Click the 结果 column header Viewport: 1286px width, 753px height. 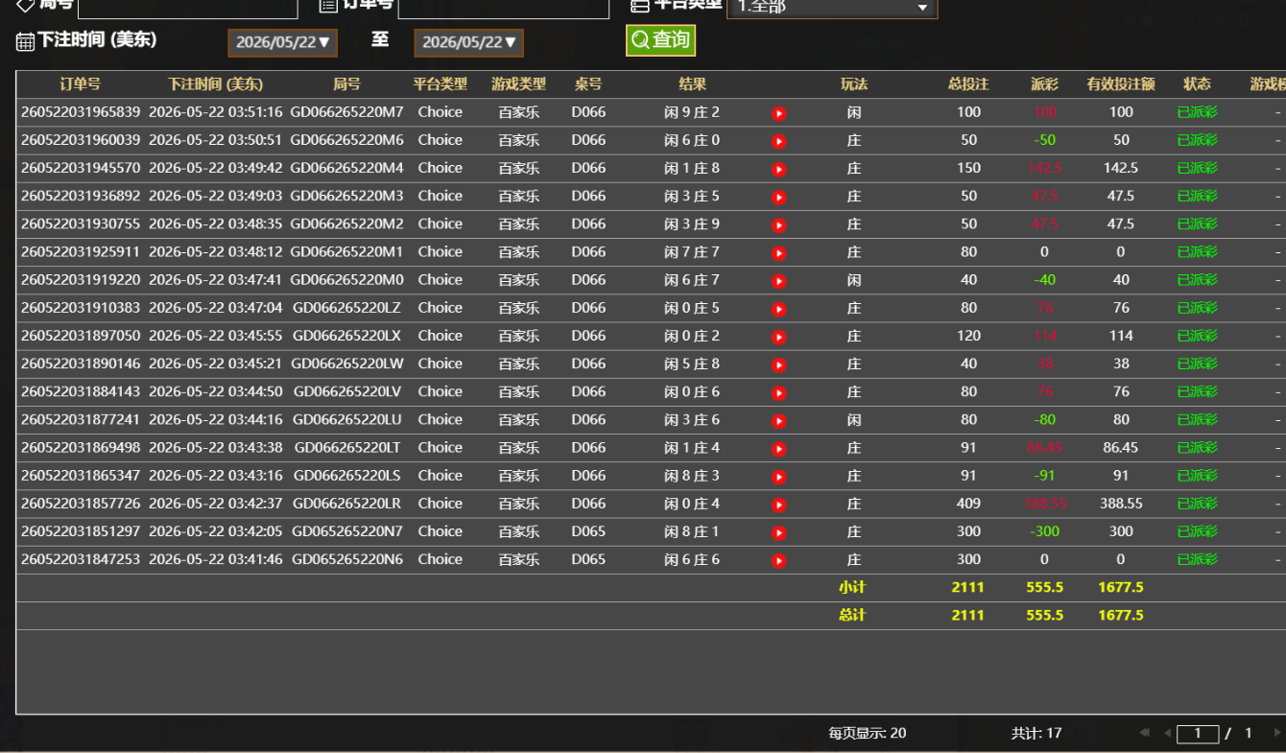692,84
